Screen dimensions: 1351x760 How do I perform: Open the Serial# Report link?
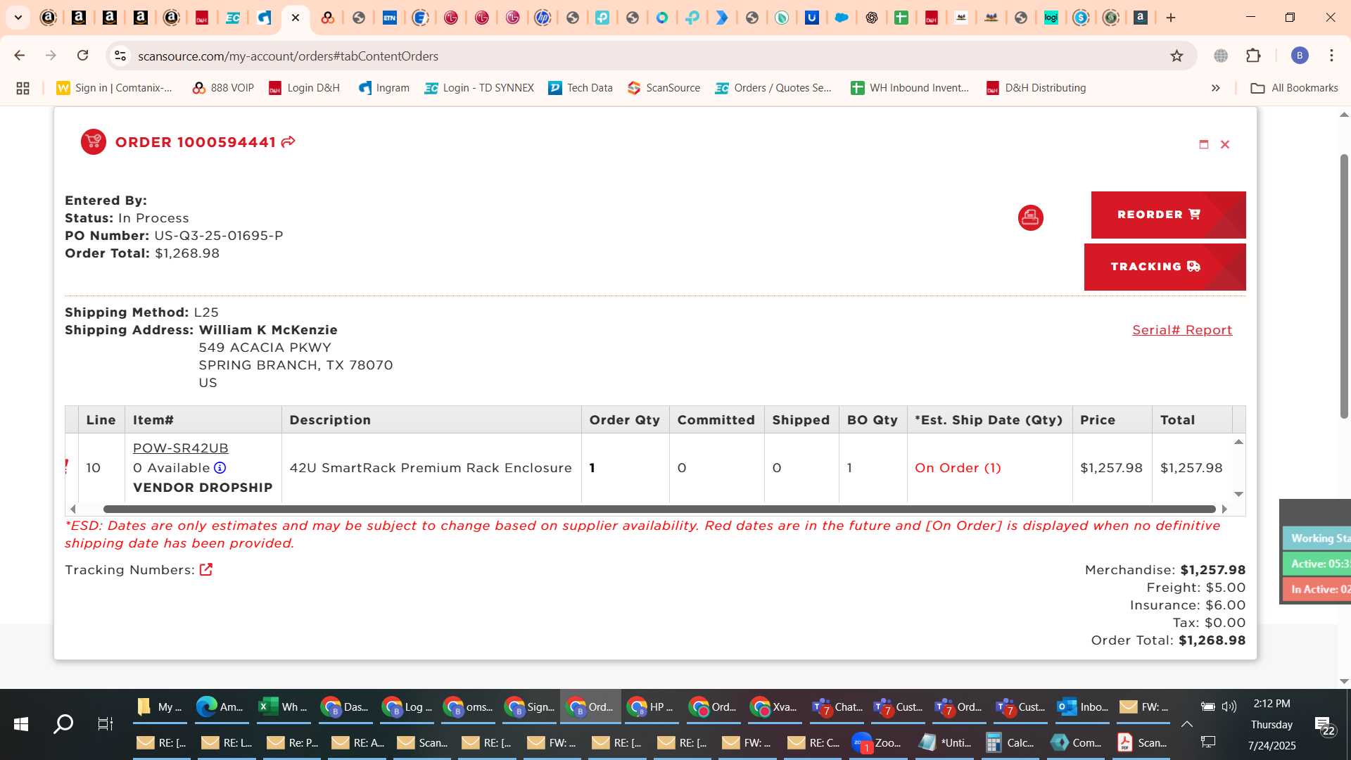click(1182, 330)
